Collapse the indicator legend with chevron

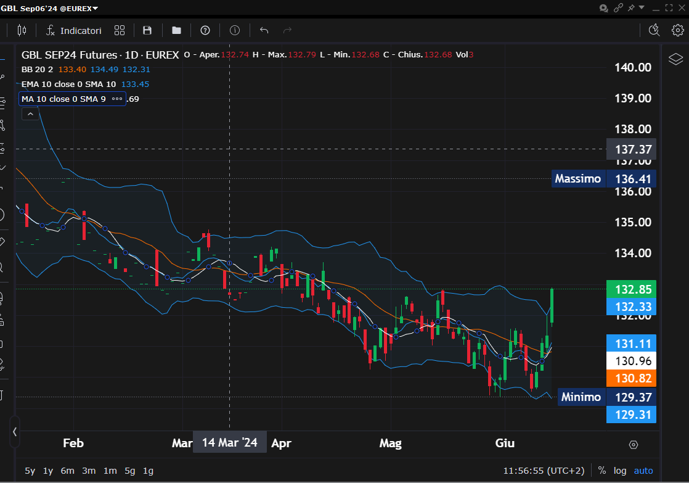[30, 114]
